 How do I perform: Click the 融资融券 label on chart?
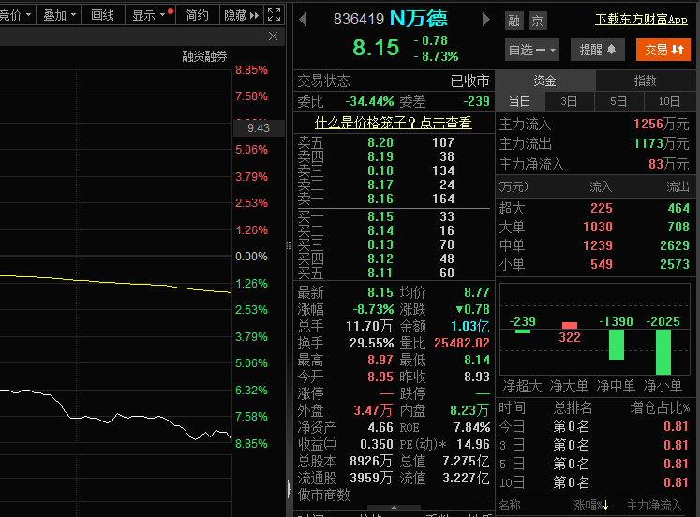tap(204, 56)
